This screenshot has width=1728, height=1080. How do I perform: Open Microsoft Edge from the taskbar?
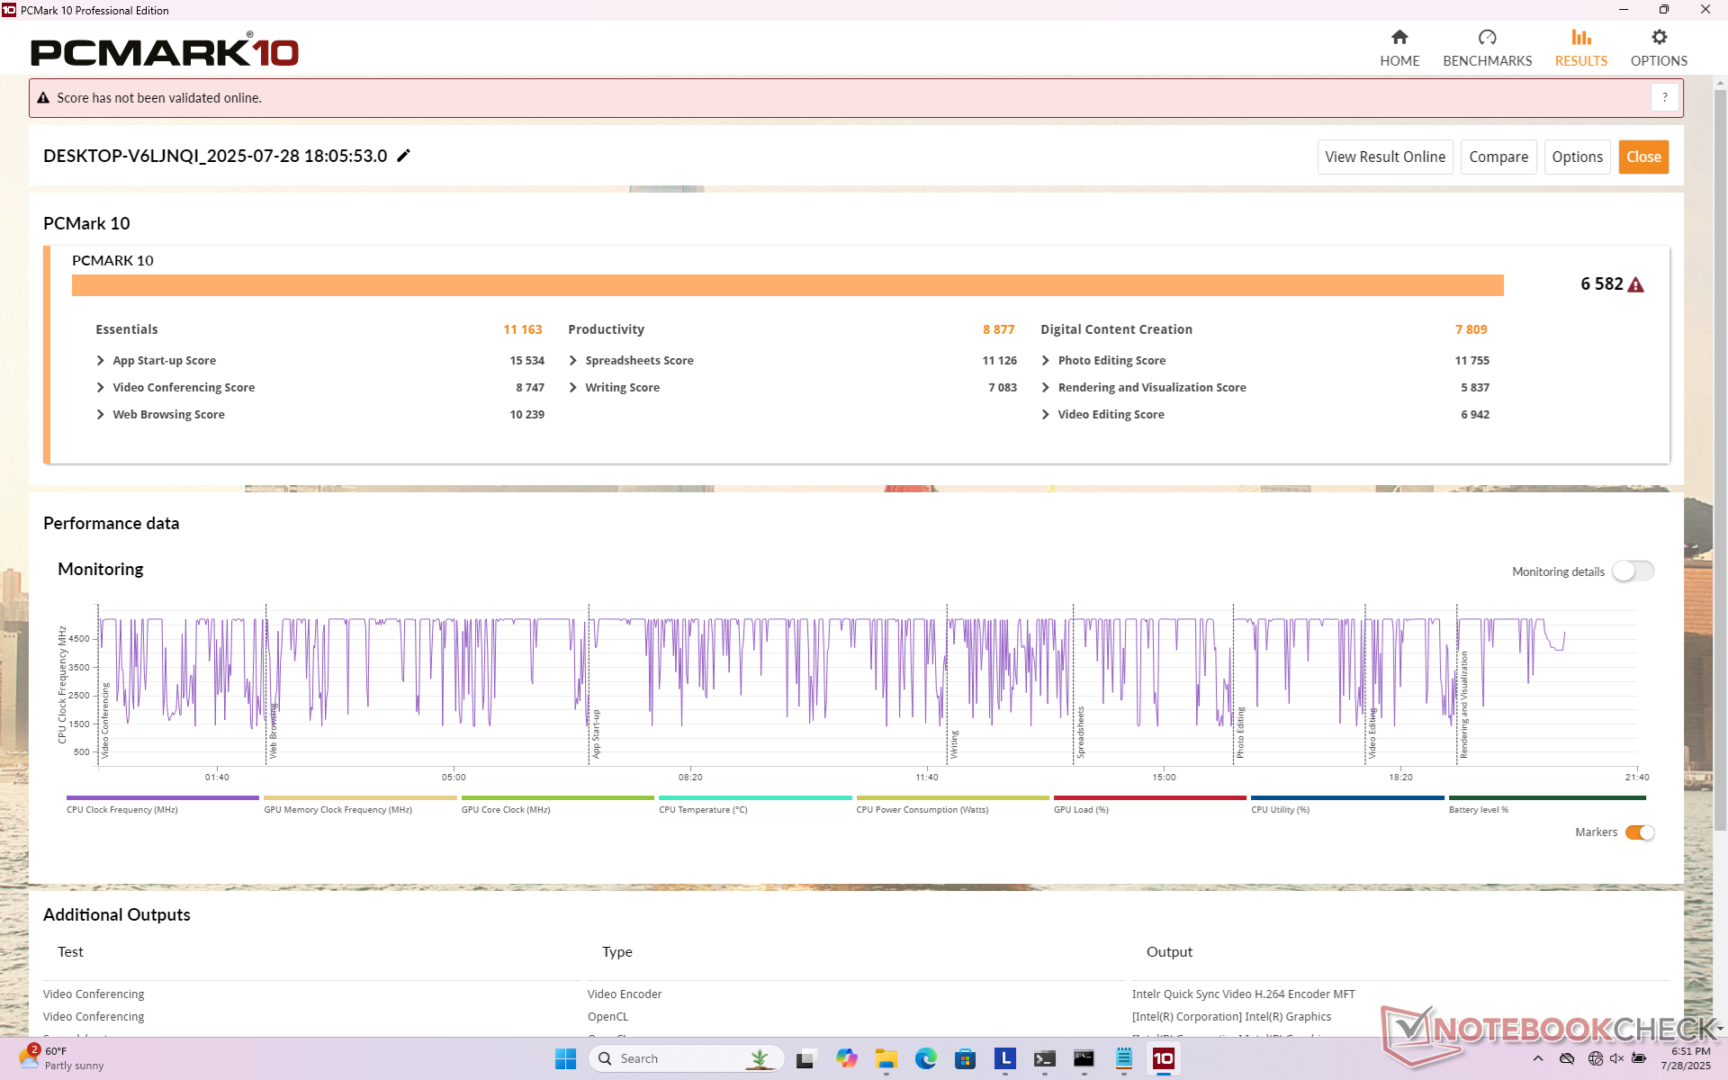point(925,1058)
